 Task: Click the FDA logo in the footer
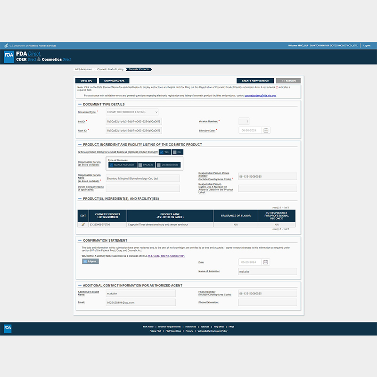[8, 328]
